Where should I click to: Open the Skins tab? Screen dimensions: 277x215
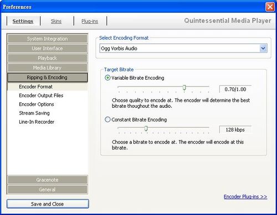(56, 21)
